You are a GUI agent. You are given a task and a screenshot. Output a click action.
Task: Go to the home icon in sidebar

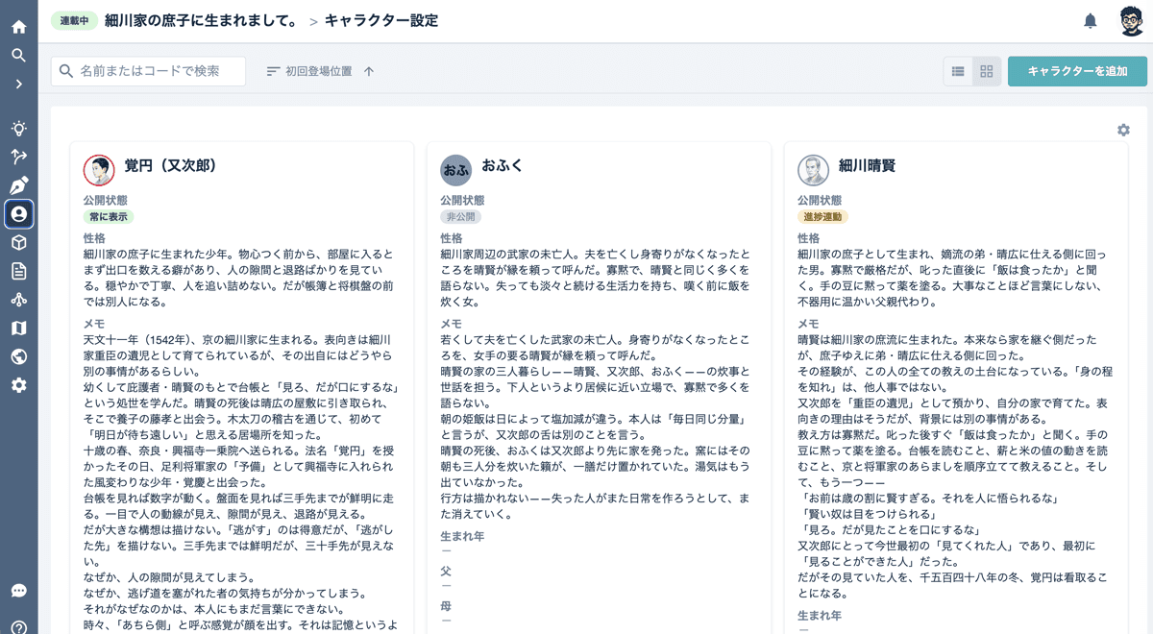tap(18, 27)
